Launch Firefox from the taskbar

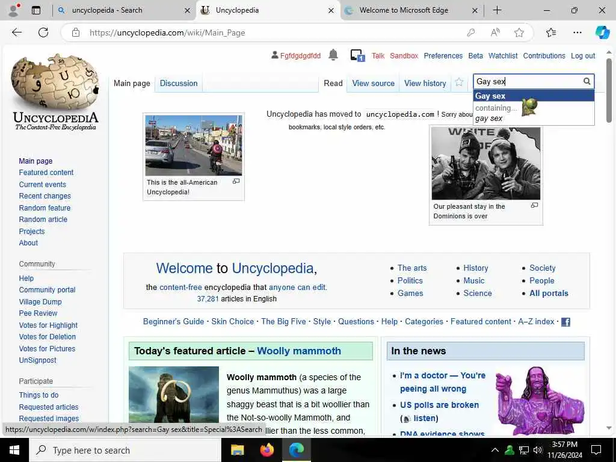266,450
